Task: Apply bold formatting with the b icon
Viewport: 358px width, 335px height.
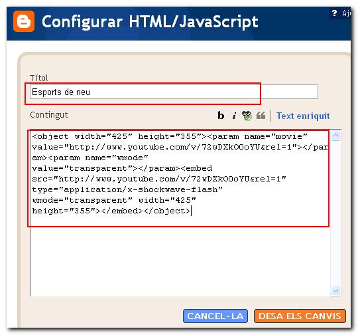Action: (x=221, y=116)
